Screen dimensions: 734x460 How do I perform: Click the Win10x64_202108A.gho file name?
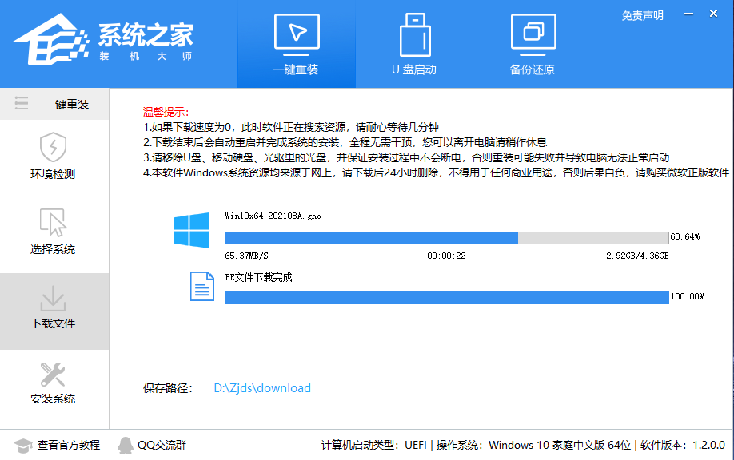pos(271,216)
